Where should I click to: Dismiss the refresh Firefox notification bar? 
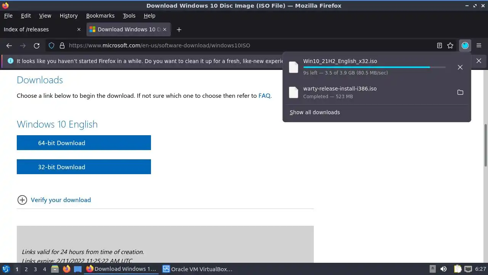479,61
